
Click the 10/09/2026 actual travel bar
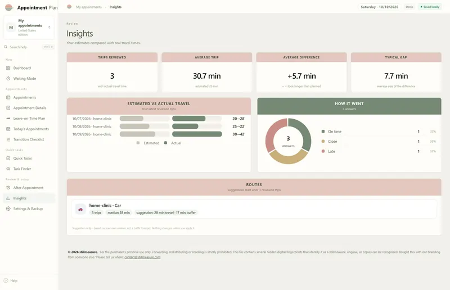pos(197,134)
